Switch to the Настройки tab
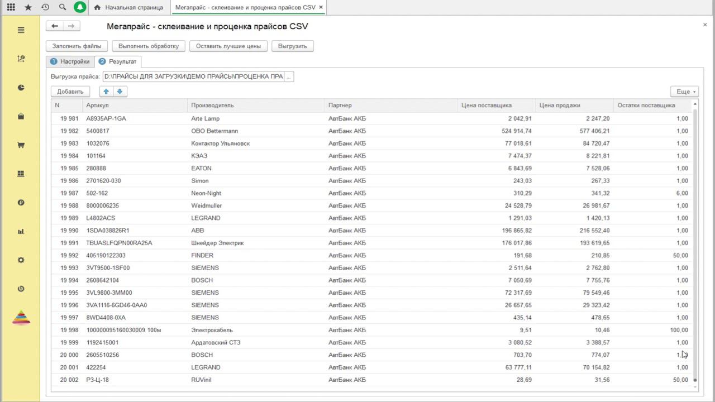 point(70,61)
